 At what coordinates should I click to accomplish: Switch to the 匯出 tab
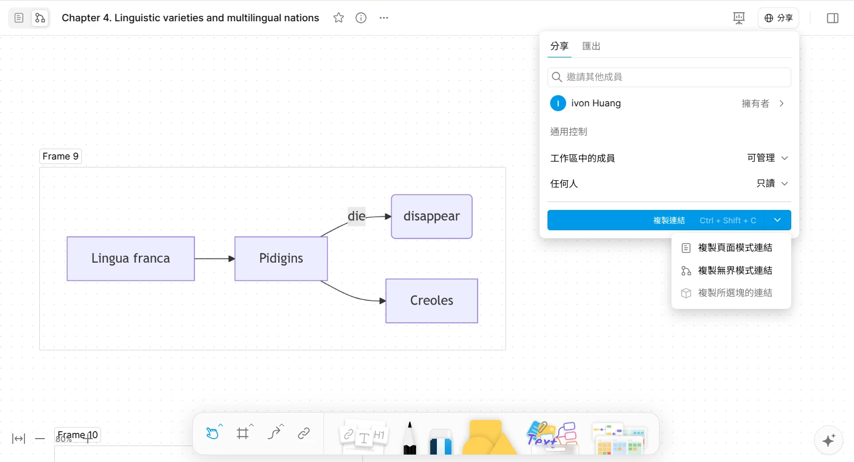[591, 46]
